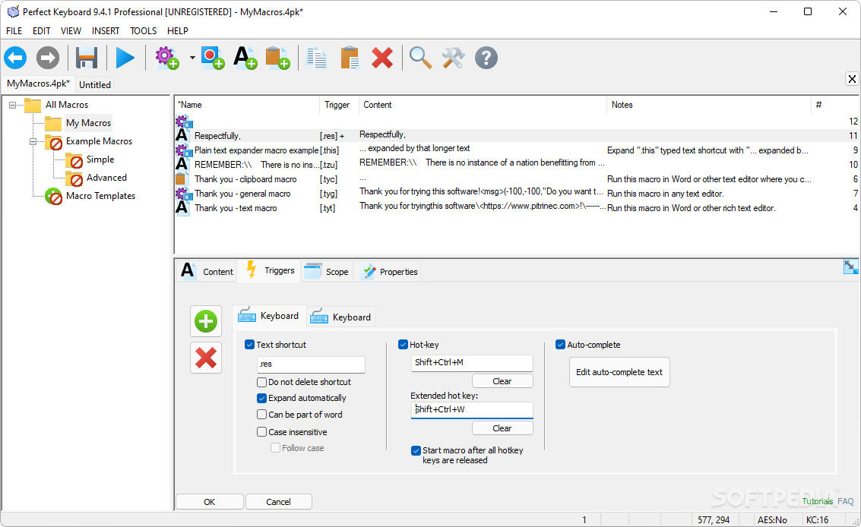Image resolution: width=861 pixels, height=527 pixels.
Task: Click the blue Back arrow toolbar icon
Action: click(15, 58)
